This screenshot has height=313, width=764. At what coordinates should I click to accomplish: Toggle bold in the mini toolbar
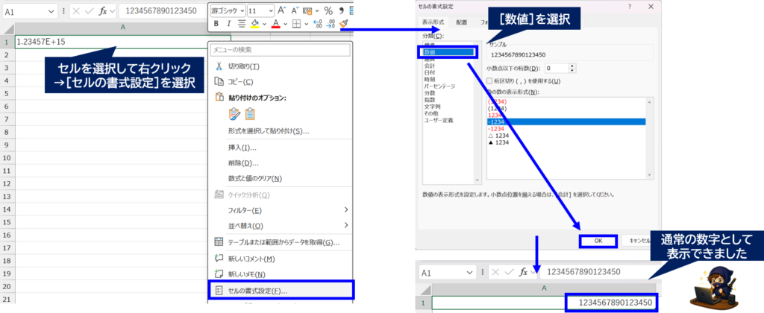pyautogui.click(x=216, y=23)
